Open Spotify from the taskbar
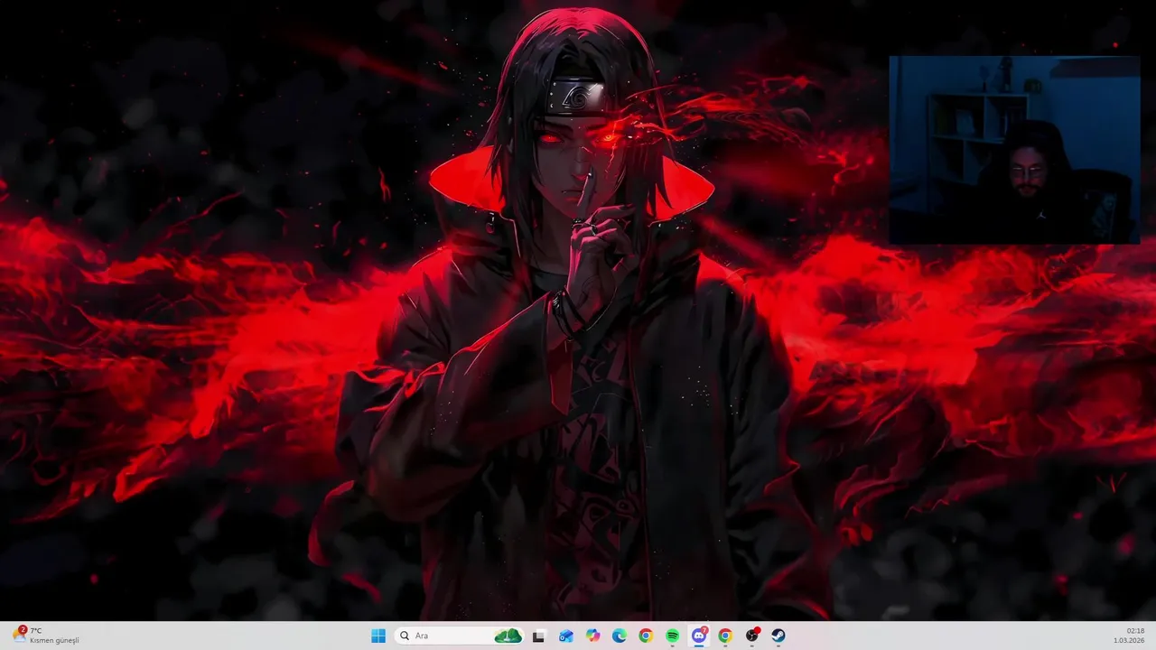The width and height of the screenshot is (1156, 650). coord(673,636)
